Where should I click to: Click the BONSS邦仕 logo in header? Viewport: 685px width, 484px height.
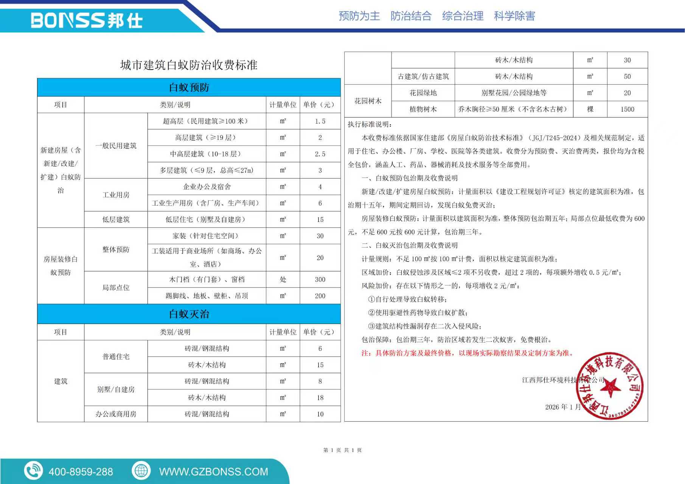click(x=87, y=20)
